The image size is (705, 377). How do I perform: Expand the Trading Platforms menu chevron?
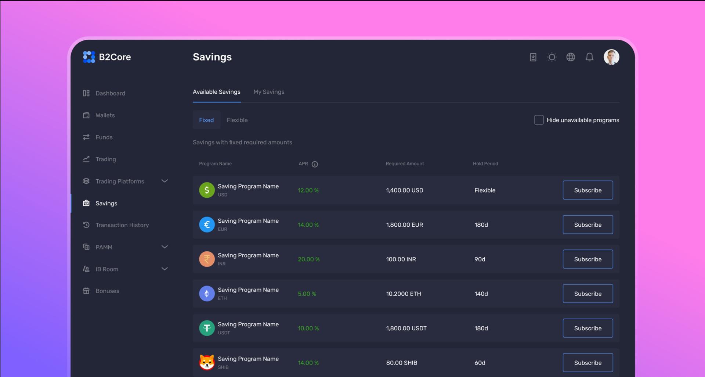164,181
